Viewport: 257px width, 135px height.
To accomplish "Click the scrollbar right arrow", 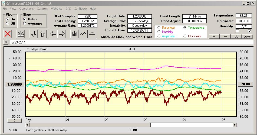I will click(x=235, y=125).
